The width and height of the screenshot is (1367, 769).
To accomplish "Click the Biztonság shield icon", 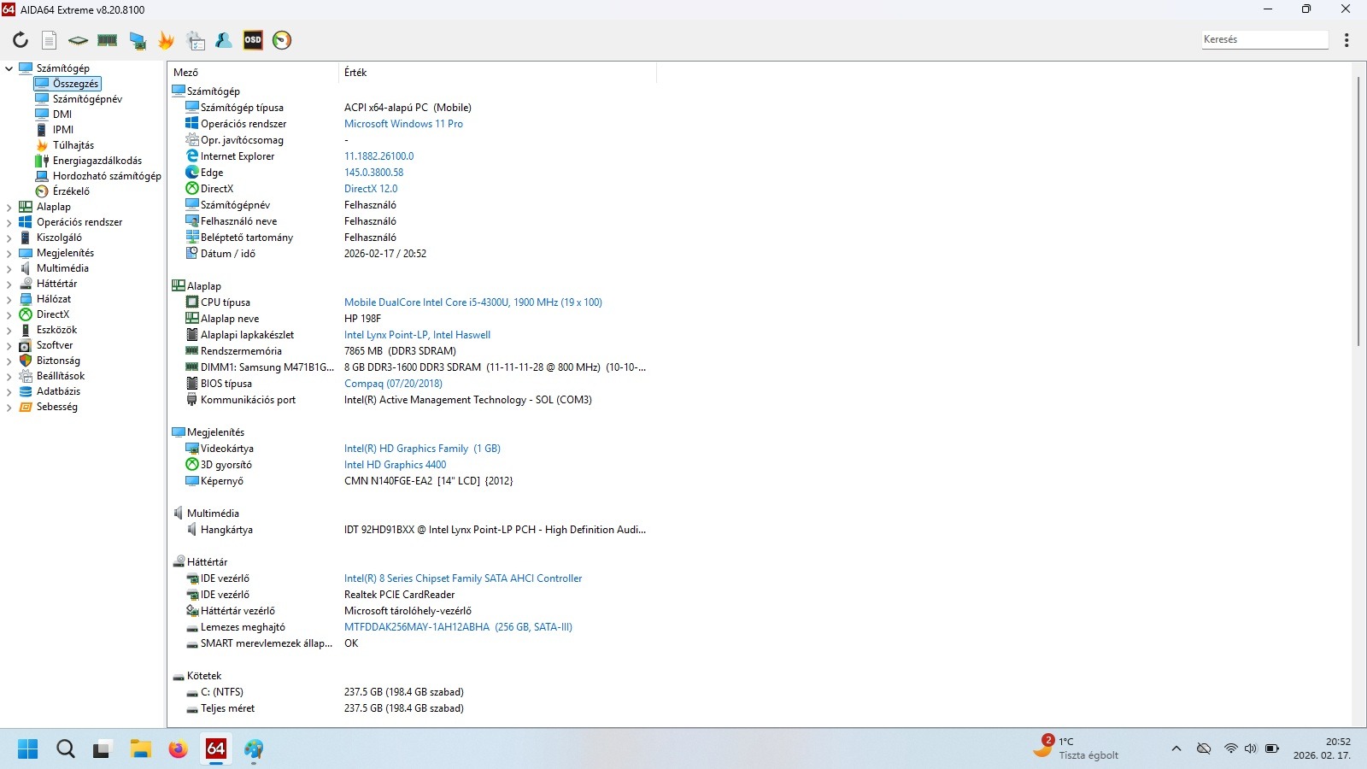I will [26, 361].
